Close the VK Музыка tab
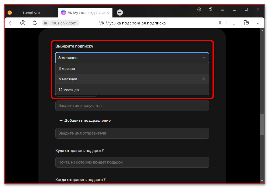This screenshot has height=188, width=269. (x=108, y=13)
